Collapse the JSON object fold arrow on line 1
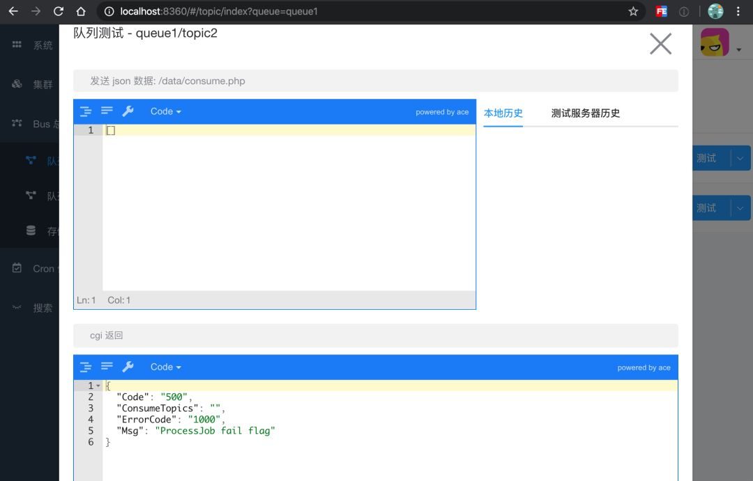 [98, 386]
